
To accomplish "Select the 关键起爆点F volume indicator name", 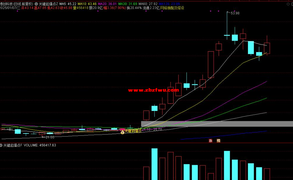I will pos(13,145).
